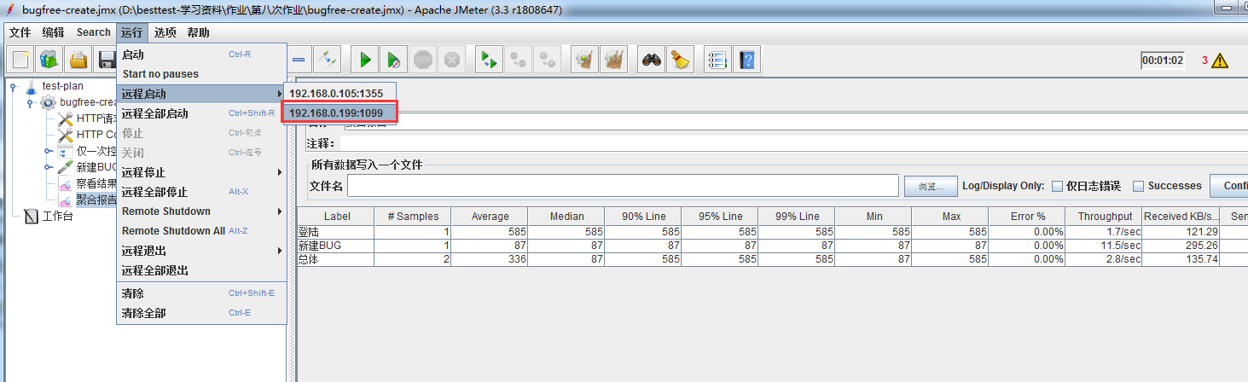
Task: Click the greyed Stop sign icon
Action: click(423, 60)
